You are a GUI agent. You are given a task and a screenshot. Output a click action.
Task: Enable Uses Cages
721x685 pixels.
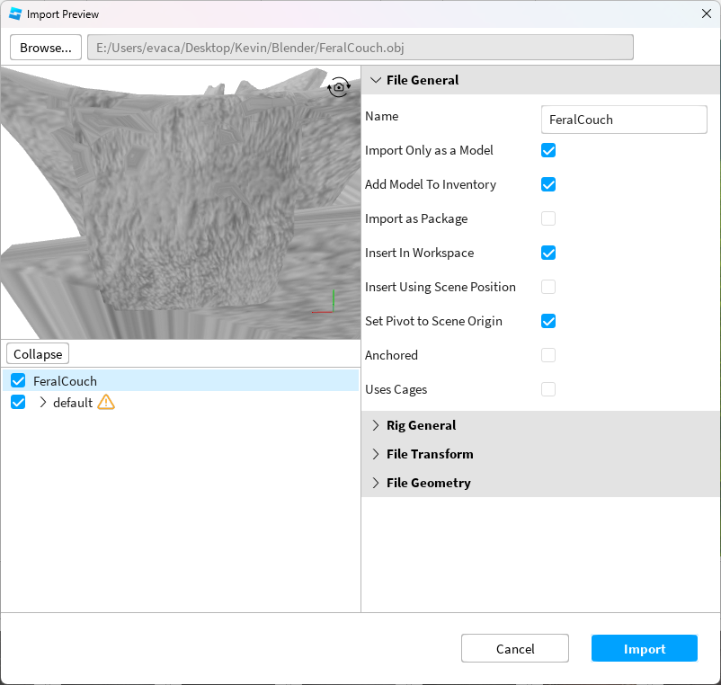pos(548,389)
